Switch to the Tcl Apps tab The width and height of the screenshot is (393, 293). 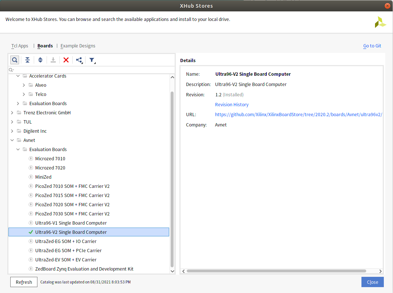coord(19,46)
